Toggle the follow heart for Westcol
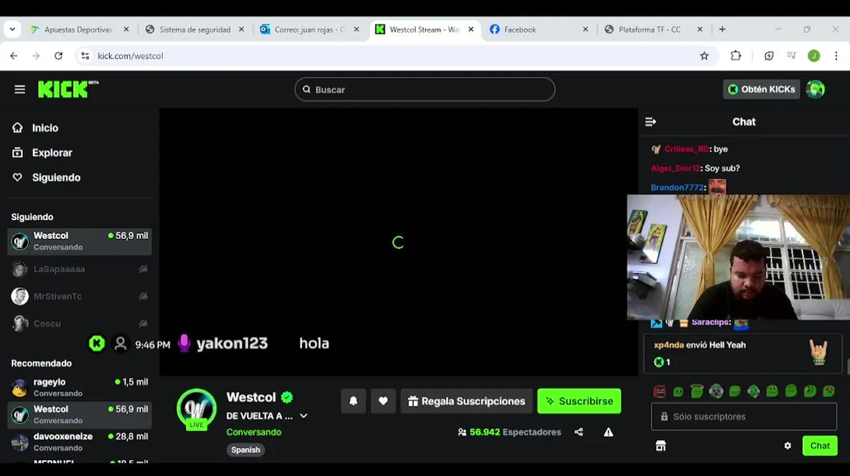850x476 pixels. (x=383, y=401)
